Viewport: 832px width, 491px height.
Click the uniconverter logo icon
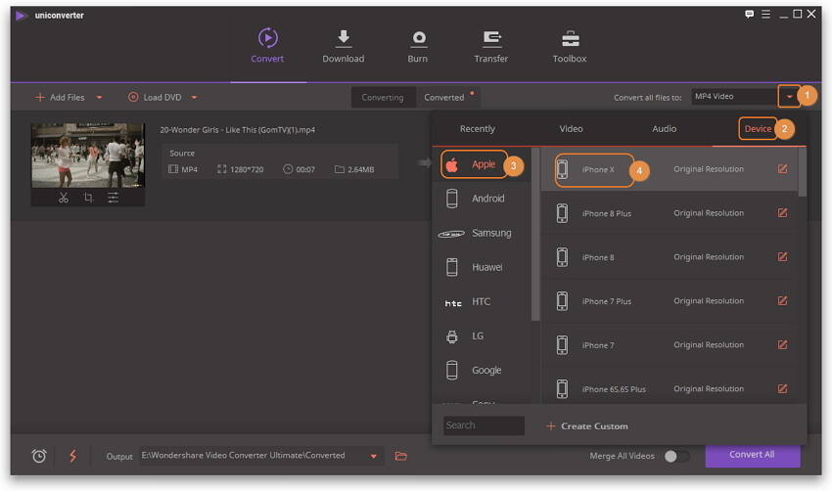[x=22, y=16]
